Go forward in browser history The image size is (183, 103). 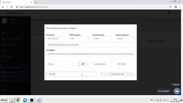[7, 7]
